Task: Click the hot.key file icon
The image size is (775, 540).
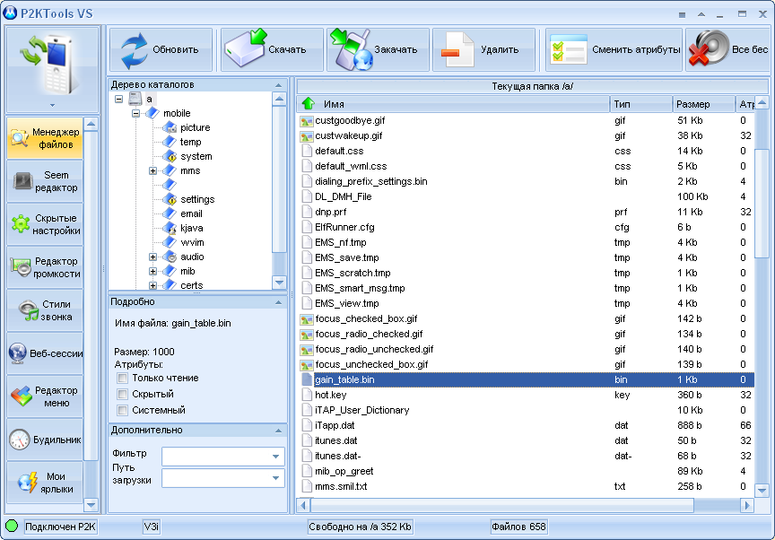Action: click(x=307, y=396)
